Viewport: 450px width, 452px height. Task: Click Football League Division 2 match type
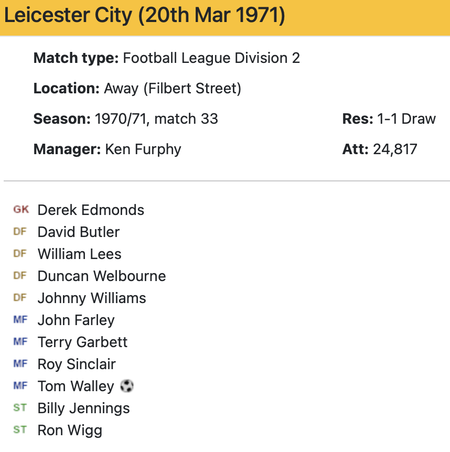coord(211,58)
